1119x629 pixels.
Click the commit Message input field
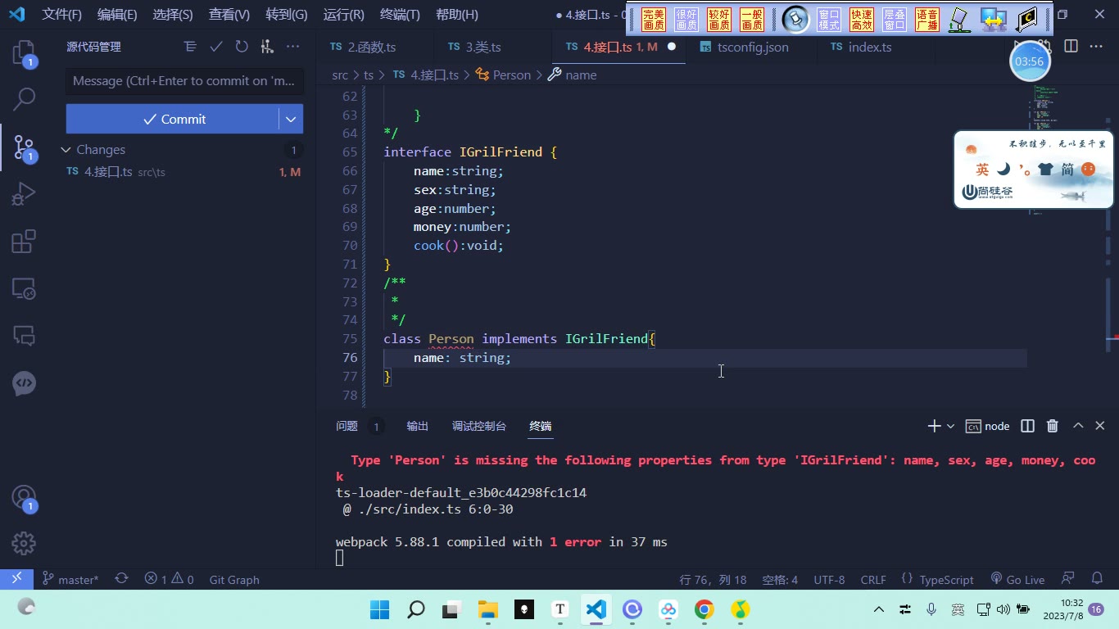[x=184, y=81]
